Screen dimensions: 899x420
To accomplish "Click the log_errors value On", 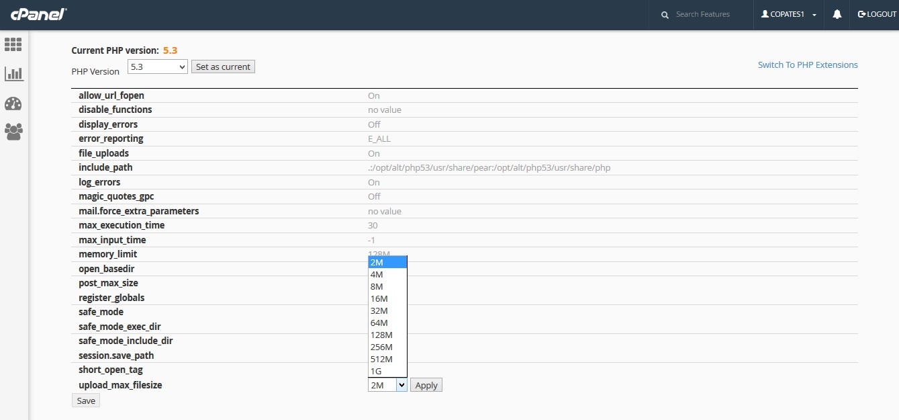I will coord(374,182).
